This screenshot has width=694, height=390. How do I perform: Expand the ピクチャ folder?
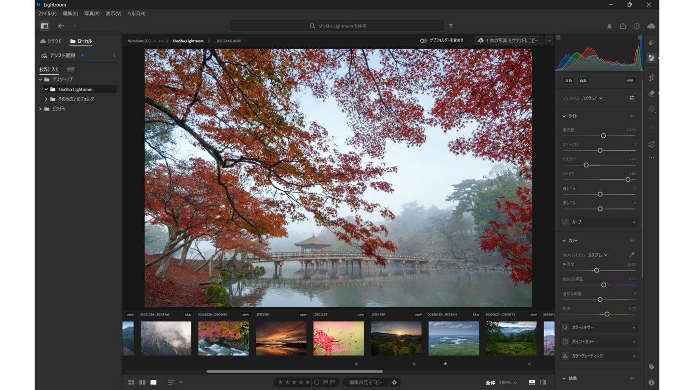[x=40, y=109]
